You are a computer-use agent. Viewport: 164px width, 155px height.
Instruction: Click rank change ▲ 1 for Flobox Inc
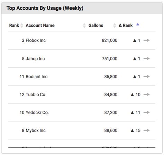point(137,40)
